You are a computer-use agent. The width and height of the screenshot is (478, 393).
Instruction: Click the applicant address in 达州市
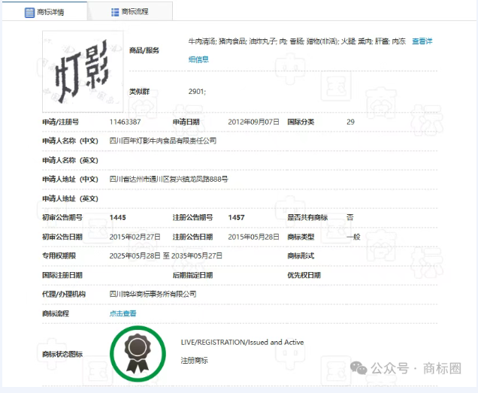coord(169,179)
